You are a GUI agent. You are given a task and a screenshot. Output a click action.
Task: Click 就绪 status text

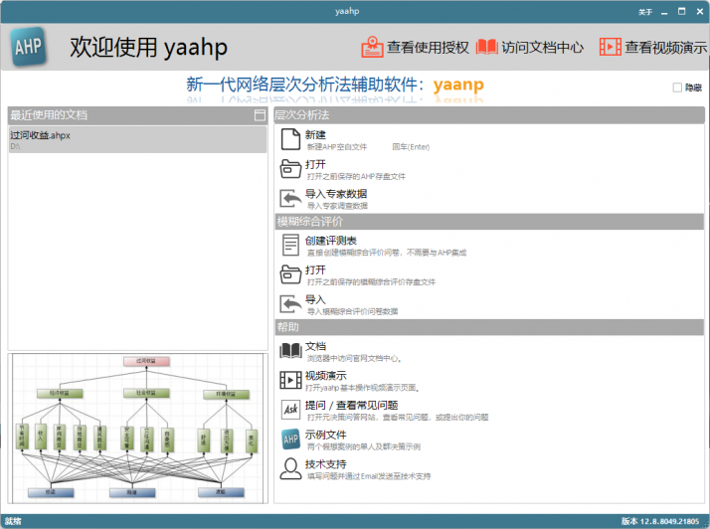[x=13, y=521]
